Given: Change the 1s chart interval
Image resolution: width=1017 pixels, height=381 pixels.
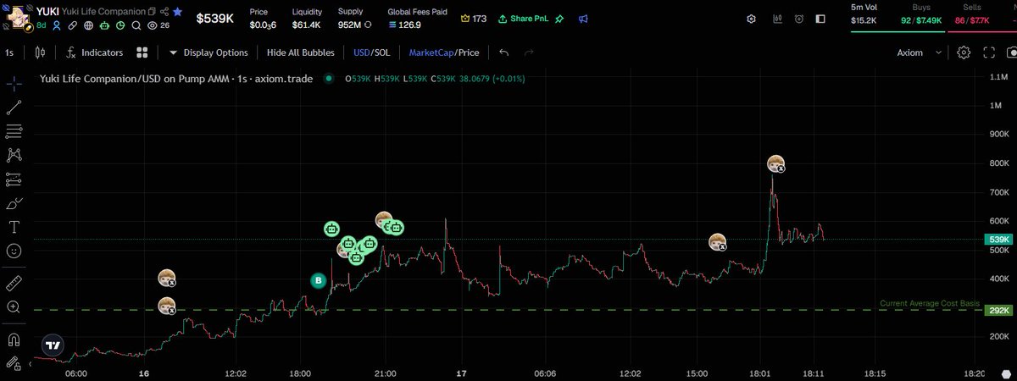Looking at the screenshot, I should click(9, 52).
